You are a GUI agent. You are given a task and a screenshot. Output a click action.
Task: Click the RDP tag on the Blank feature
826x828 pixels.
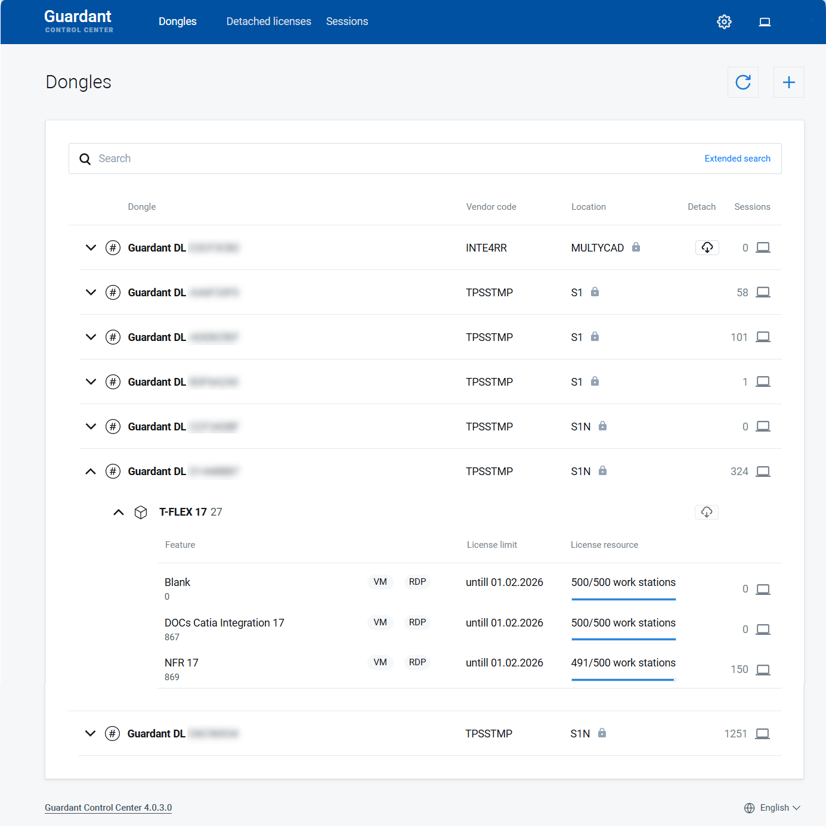417,582
